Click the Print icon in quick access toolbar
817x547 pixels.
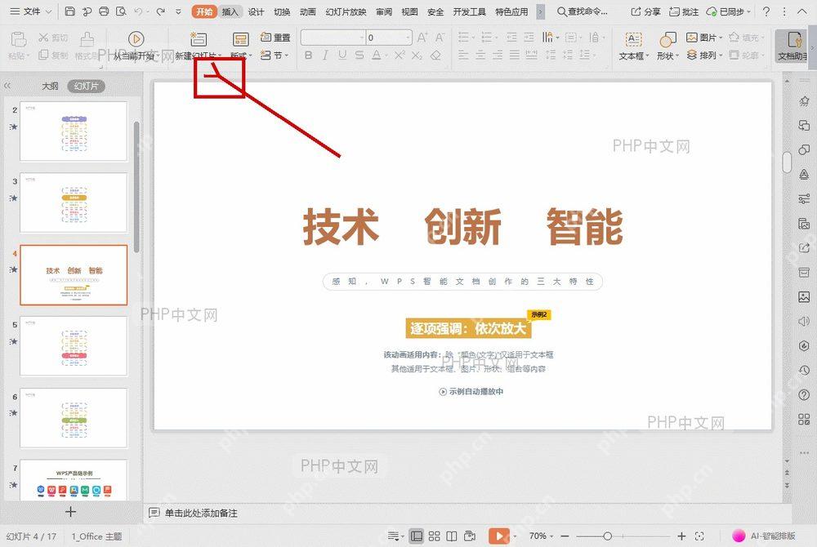point(104,11)
